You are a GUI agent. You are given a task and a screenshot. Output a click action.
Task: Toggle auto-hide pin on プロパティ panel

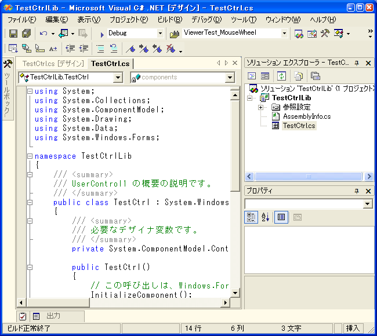(357, 191)
